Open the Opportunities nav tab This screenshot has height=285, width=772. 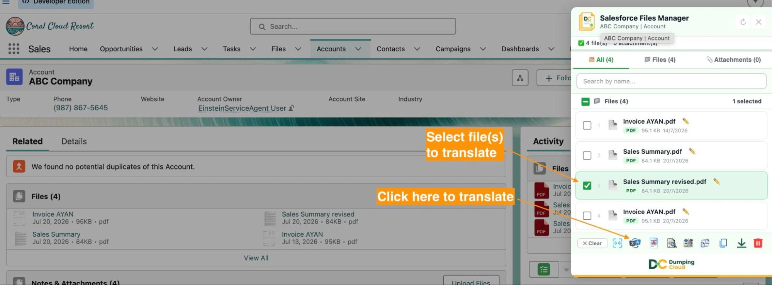point(121,49)
